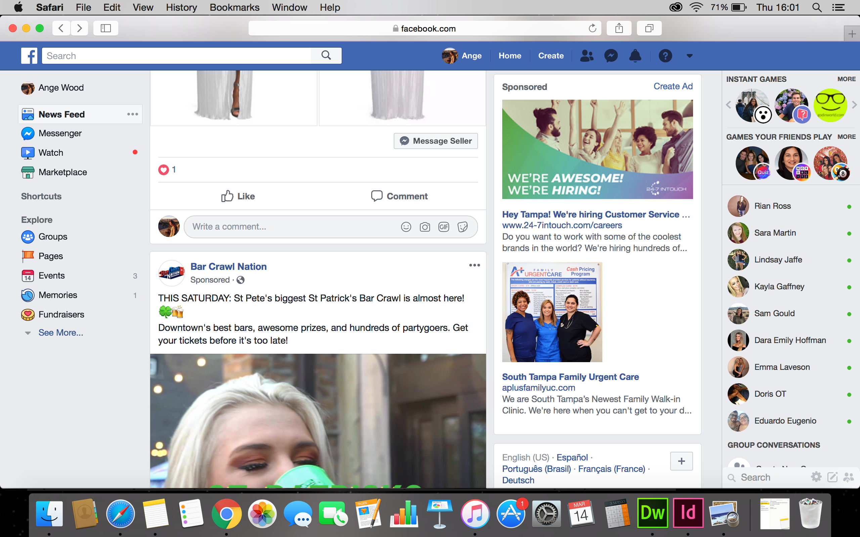
Task: Focus the Write a comment field
Action: 331,227
